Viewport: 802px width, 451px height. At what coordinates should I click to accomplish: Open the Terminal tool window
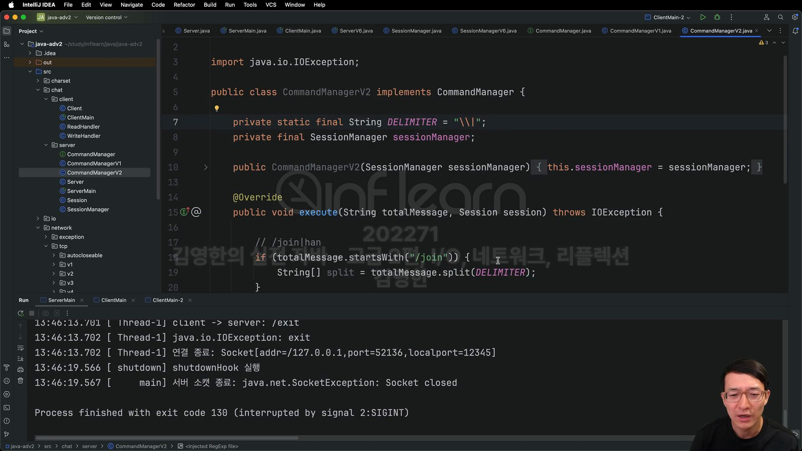(x=7, y=408)
